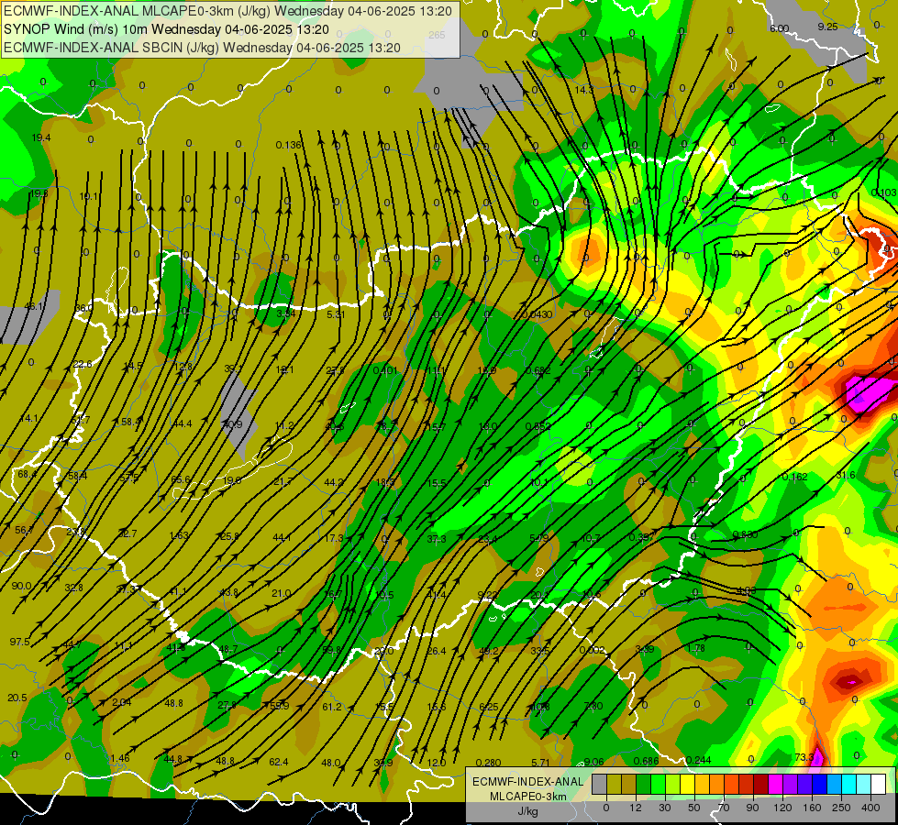
Task: Click the map value 0.103
Action: click(884, 192)
